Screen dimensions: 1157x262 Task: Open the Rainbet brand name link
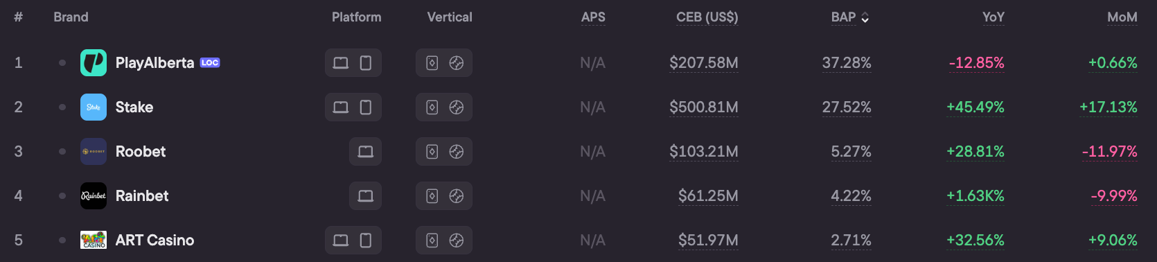pyautogui.click(x=142, y=196)
